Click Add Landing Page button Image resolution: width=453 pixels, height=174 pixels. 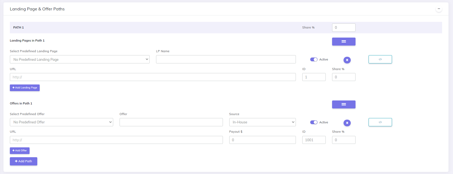click(25, 88)
